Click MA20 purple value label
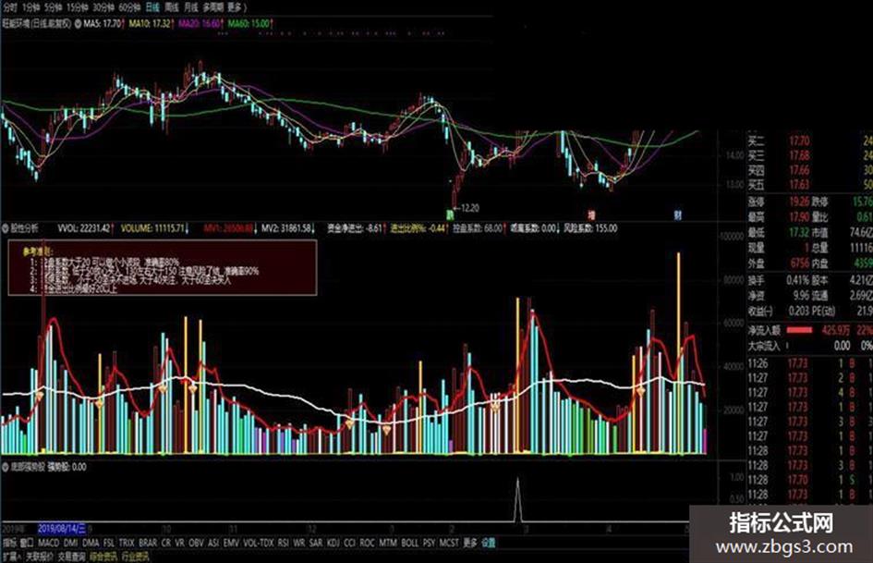Image resolution: width=873 pixels, height=563 pixels. [199, 24]
